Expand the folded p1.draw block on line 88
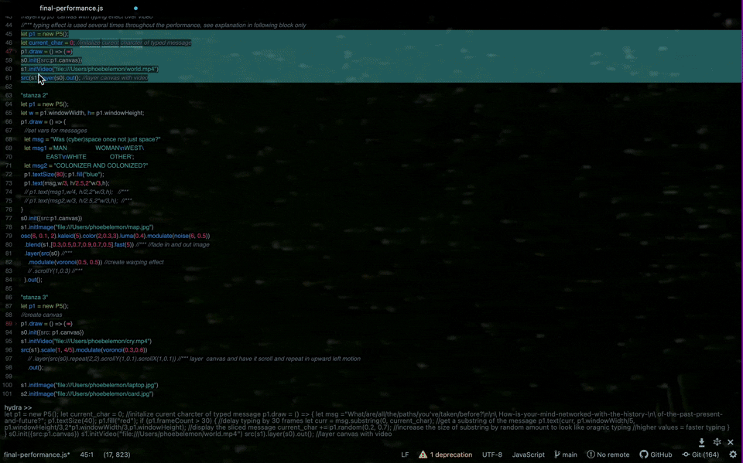Viewport: 743px width, 463px height. [x=68, y=324]
